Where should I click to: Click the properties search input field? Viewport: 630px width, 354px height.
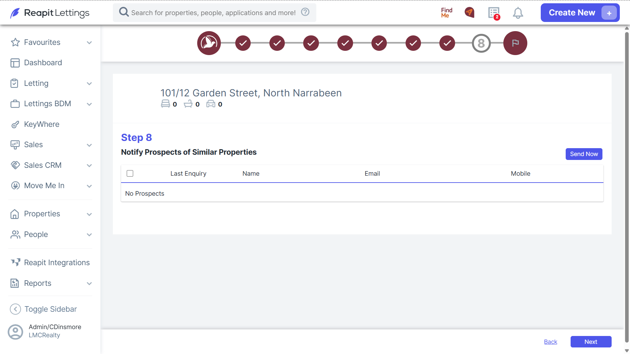[x=213, y=13]
